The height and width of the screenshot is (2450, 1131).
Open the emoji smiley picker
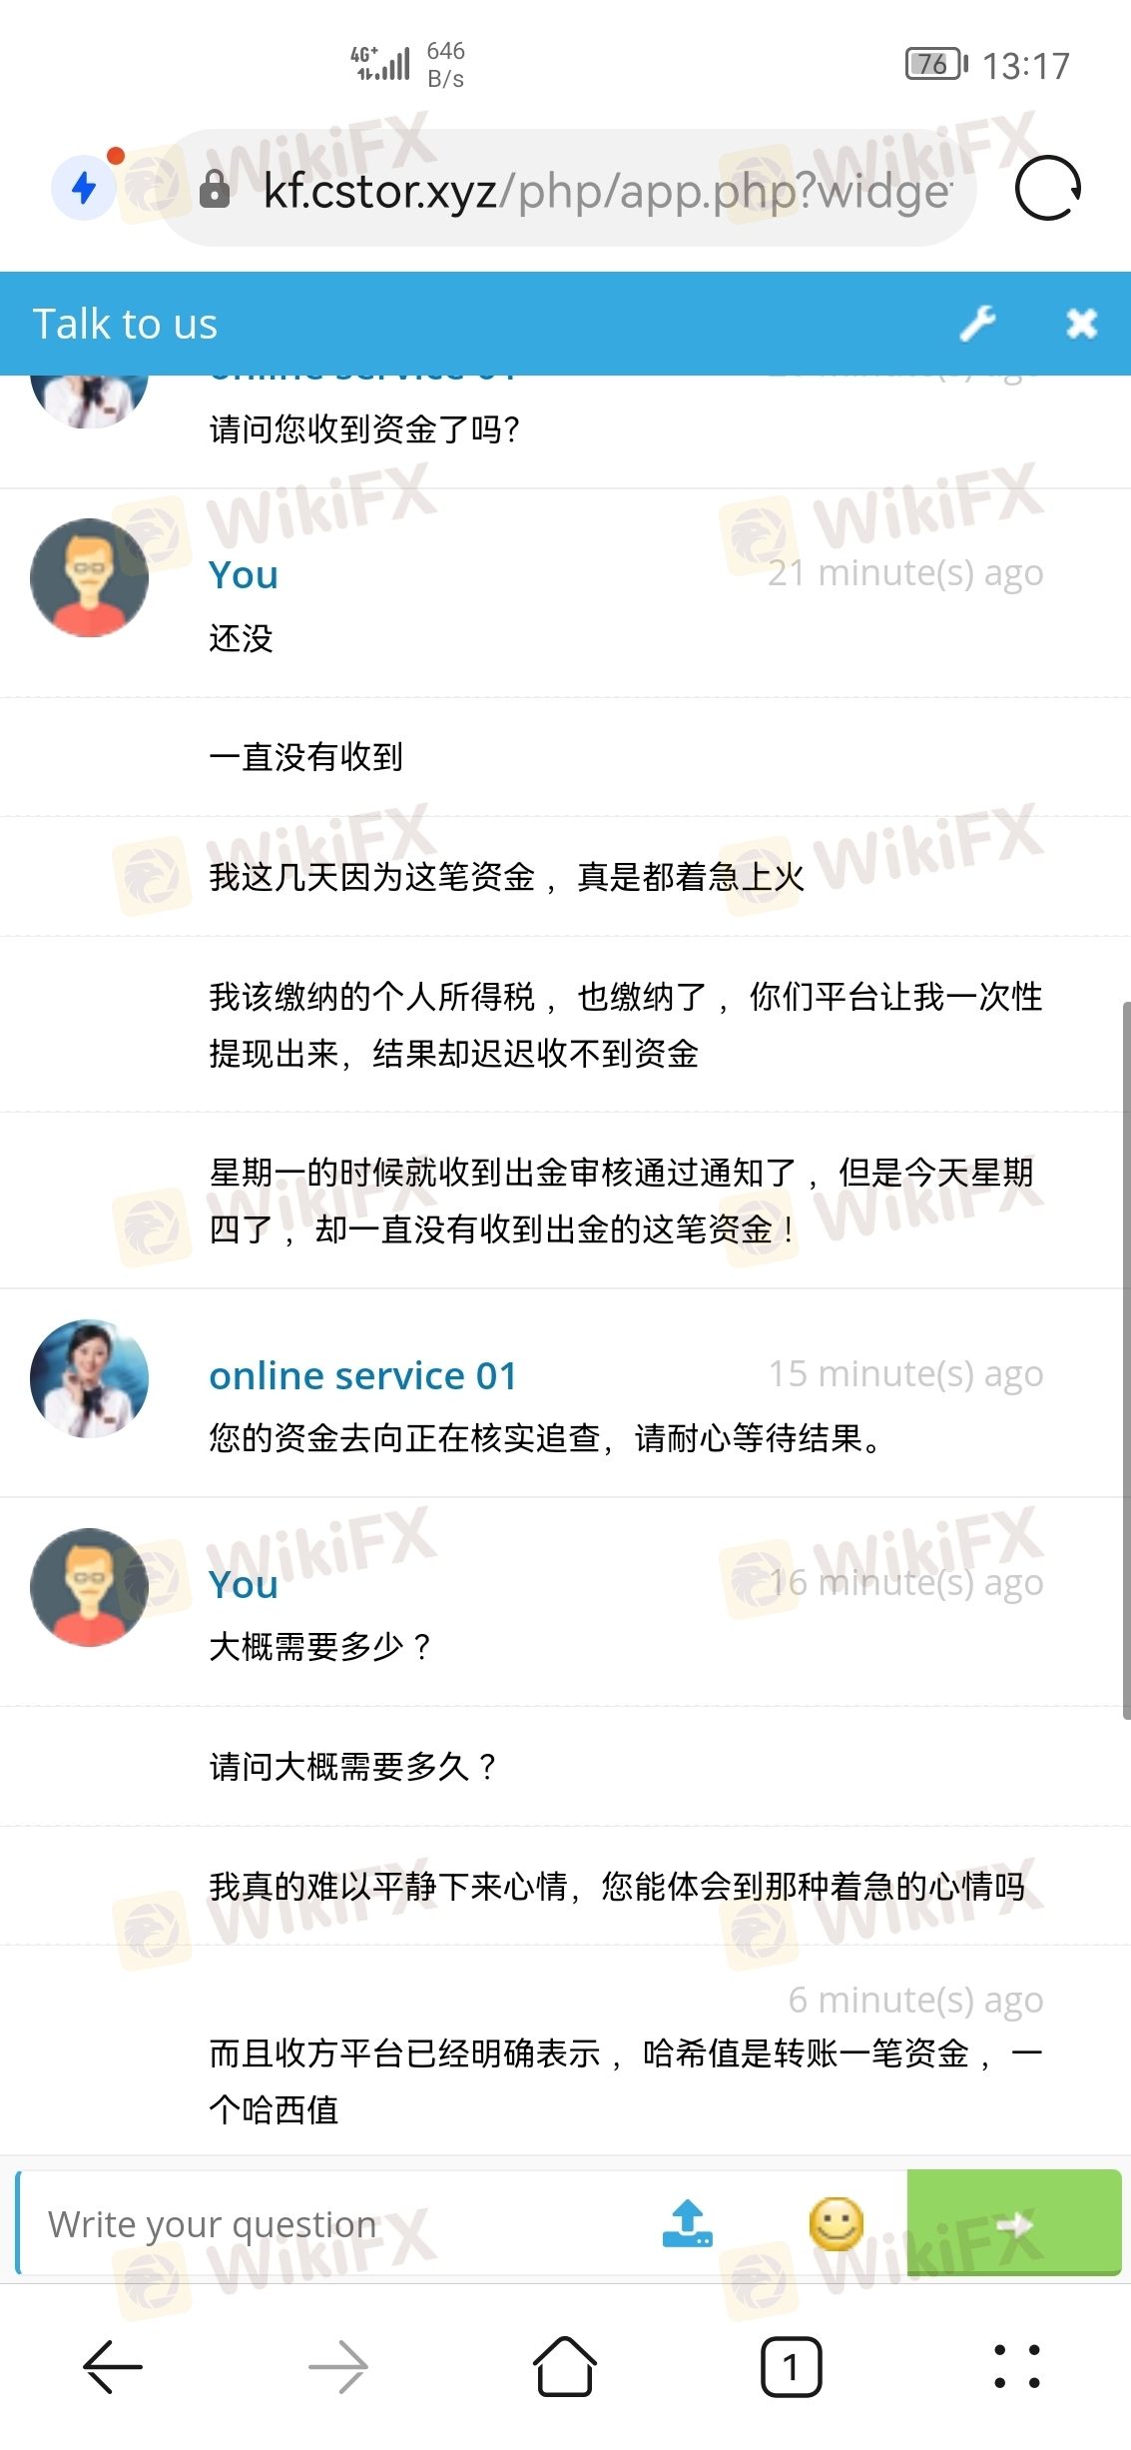[836, 2223]
